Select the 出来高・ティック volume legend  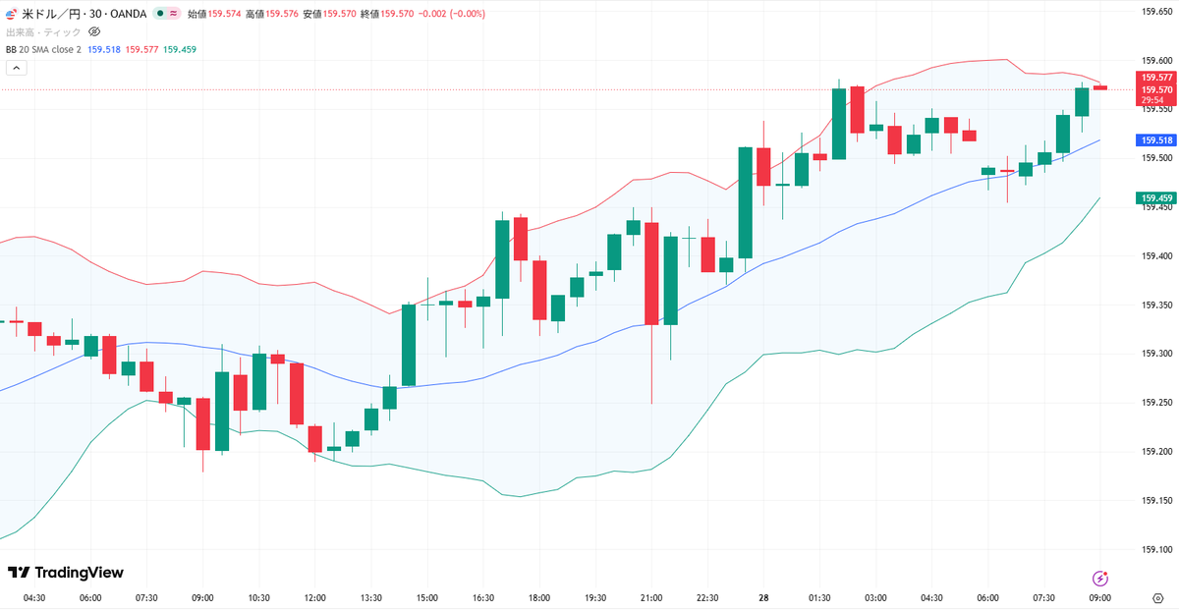pos(45,31)
